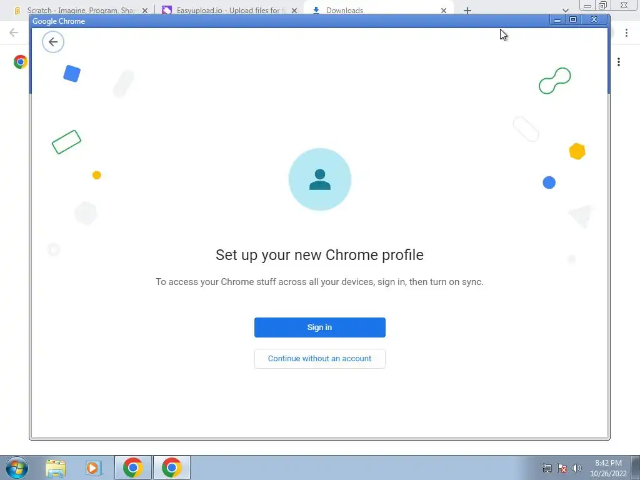Click the back arrow in the profile dialog
Viewport: 640px width, 480px height.
click(53, 42)
